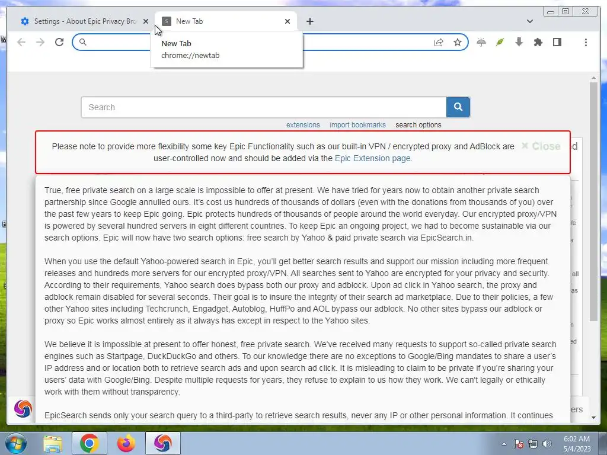The width and height of the screenshot is (607, 455).
Task: Open the downloads arrow icon in toolbar
Action: (x=519, y=42)
